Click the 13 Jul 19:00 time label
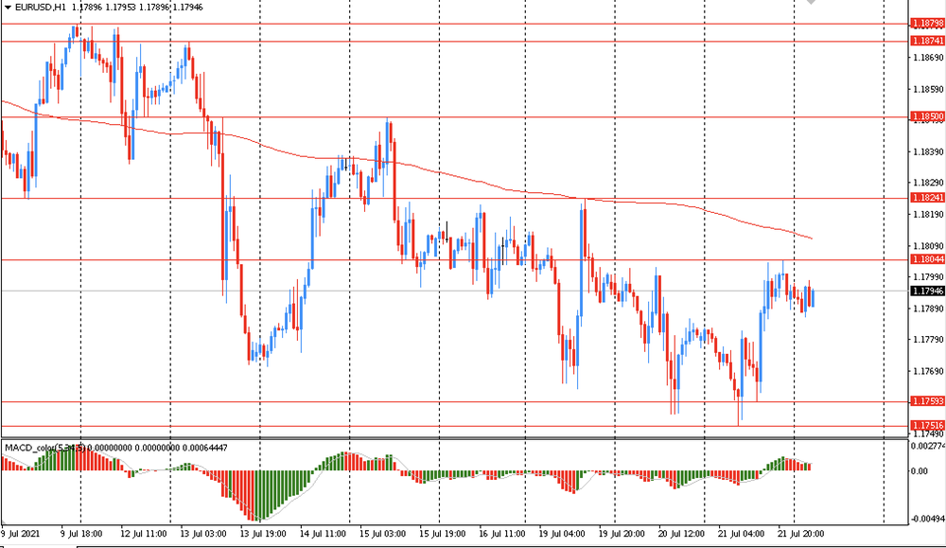This screenshot has height=548, width=946. pos(263,534)
